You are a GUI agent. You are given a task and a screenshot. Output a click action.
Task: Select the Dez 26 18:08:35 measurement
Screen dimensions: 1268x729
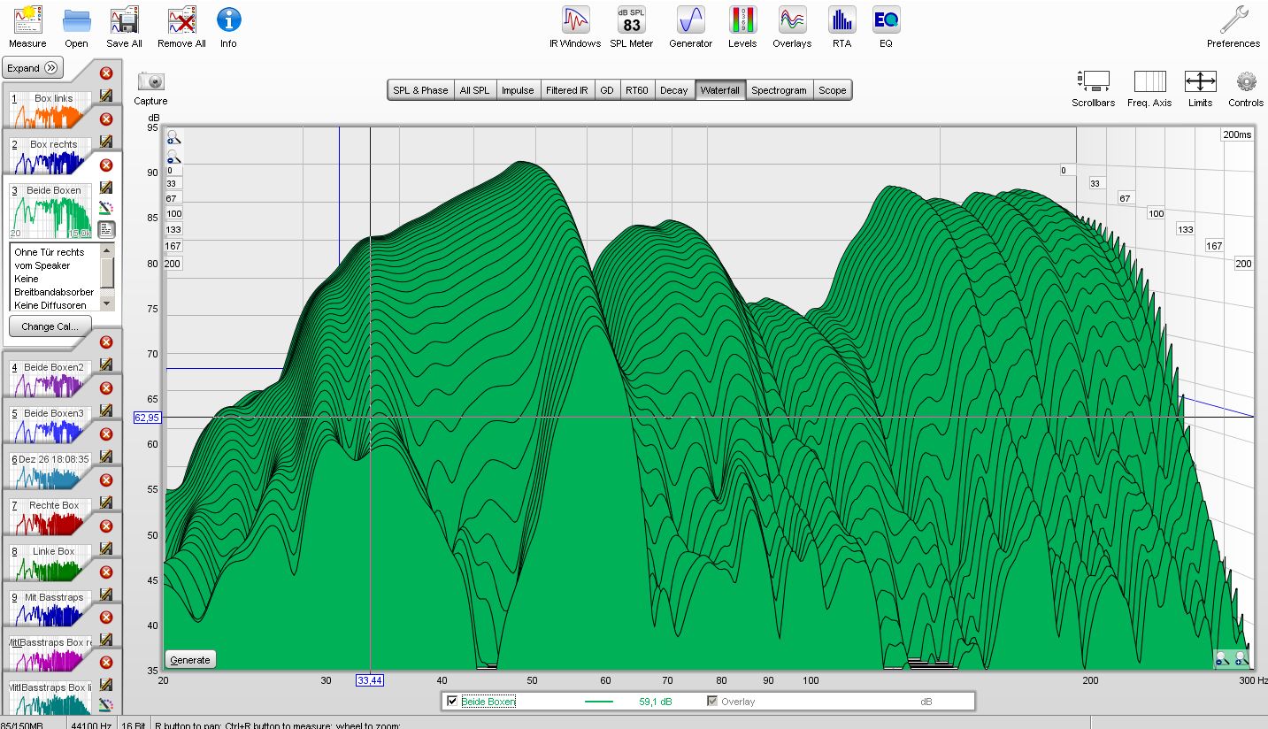[50, 471]
